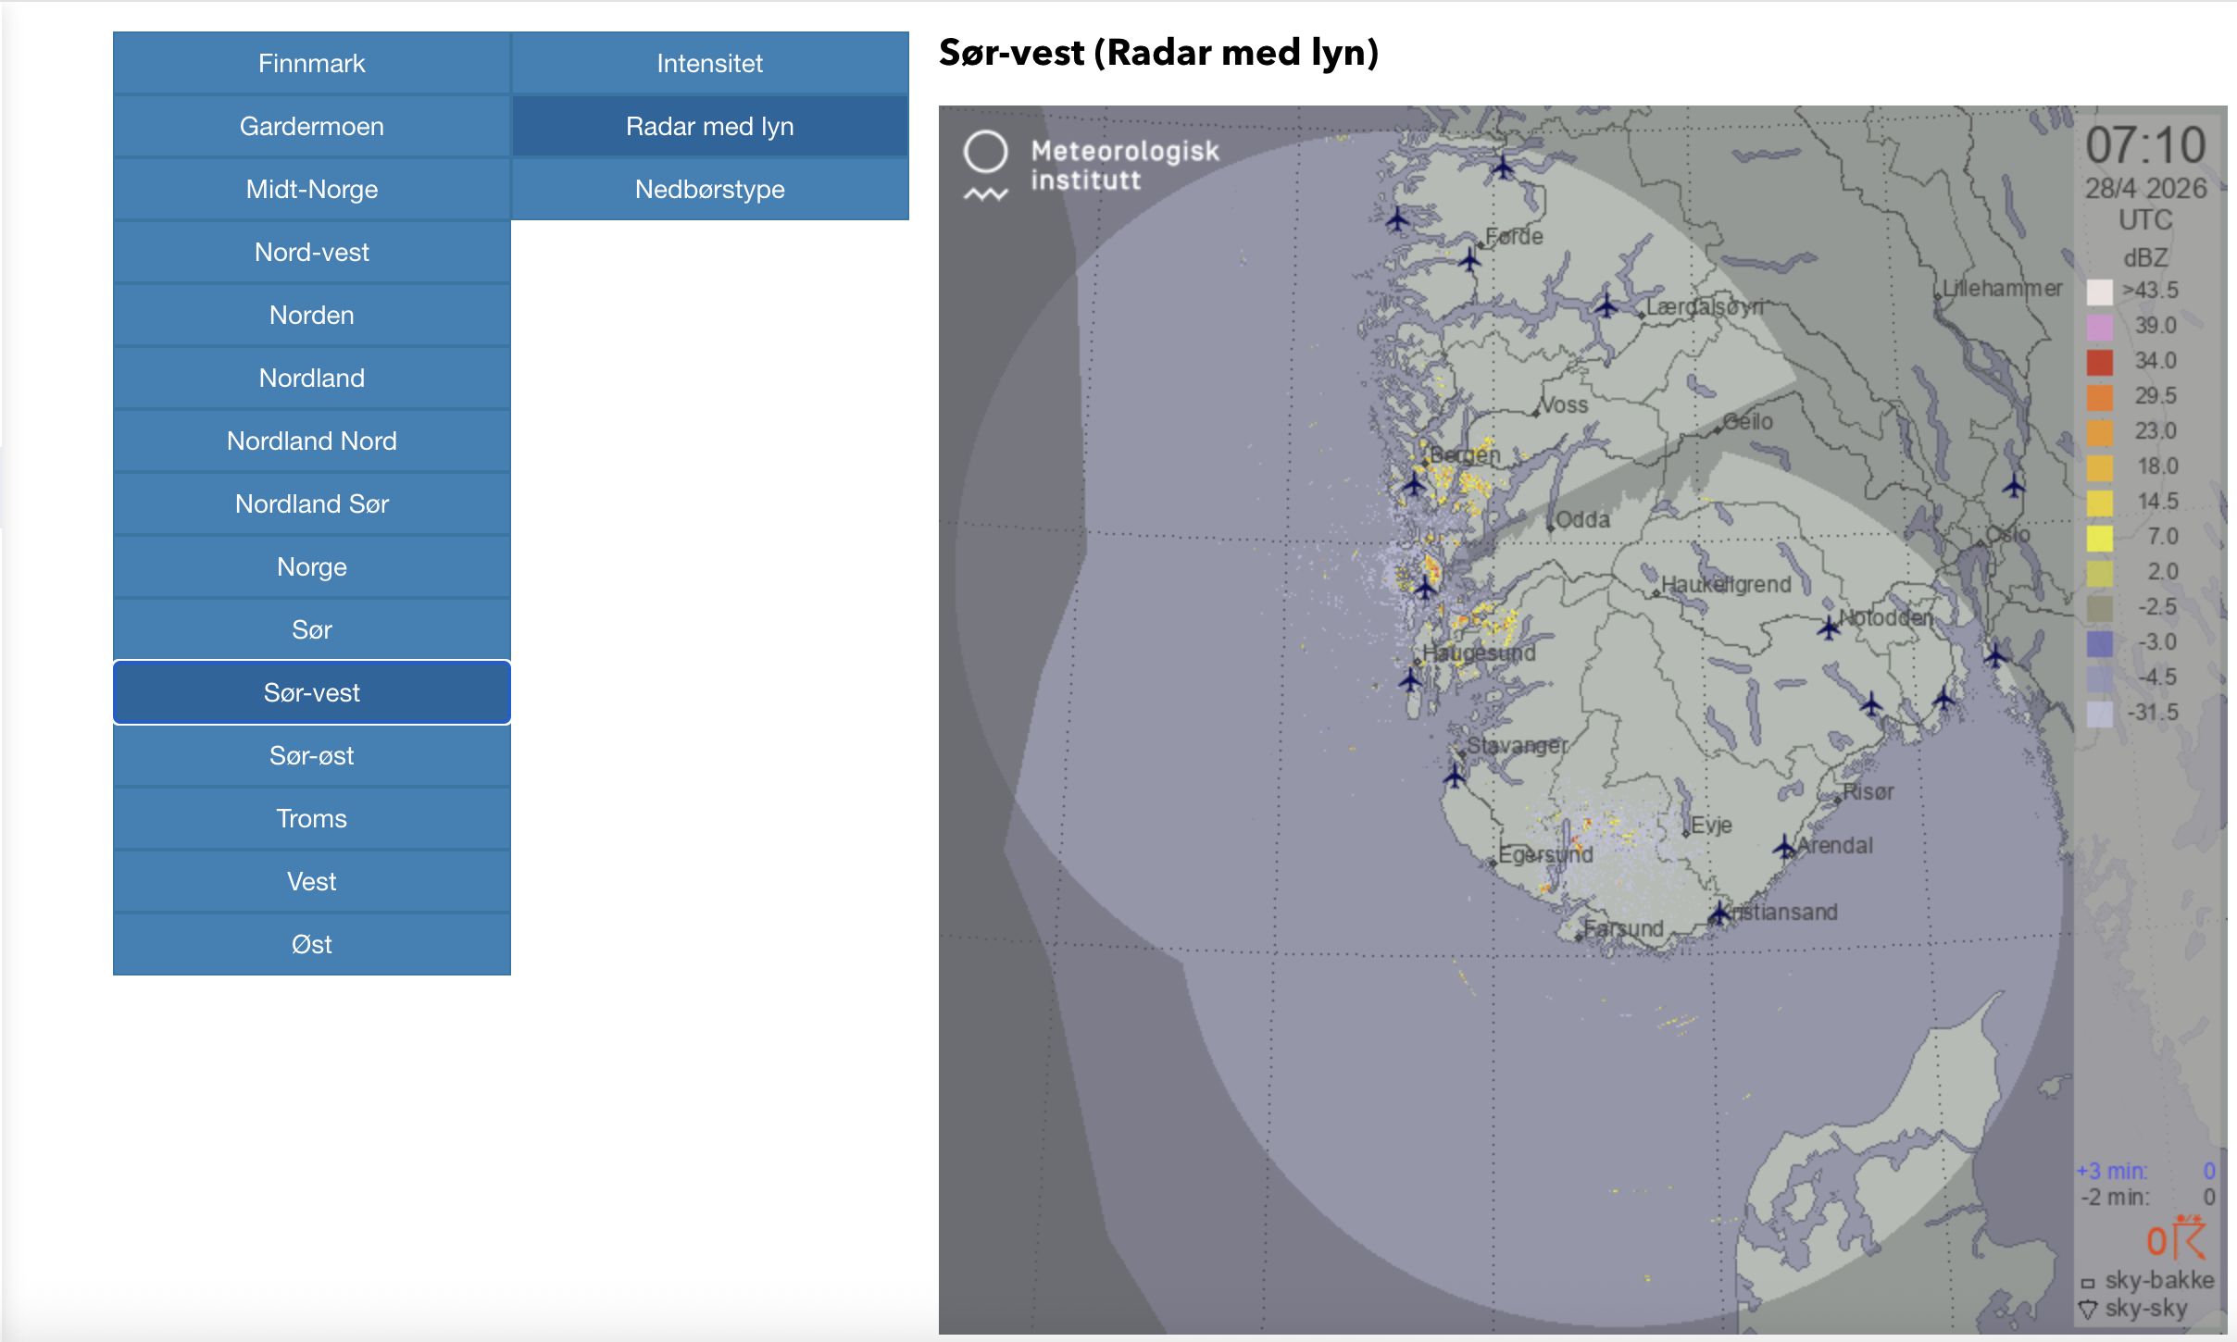Click the airport icon near Arendal

pos(1783,846)
